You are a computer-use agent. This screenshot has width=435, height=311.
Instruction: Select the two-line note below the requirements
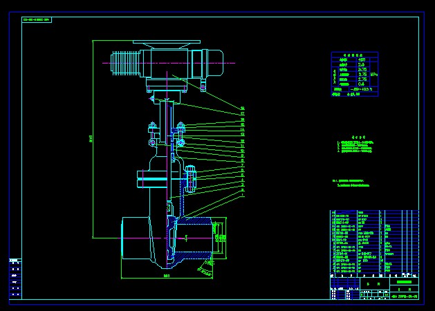tap(356, 183)
